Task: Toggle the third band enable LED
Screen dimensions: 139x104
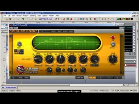Action: point(56,54)
